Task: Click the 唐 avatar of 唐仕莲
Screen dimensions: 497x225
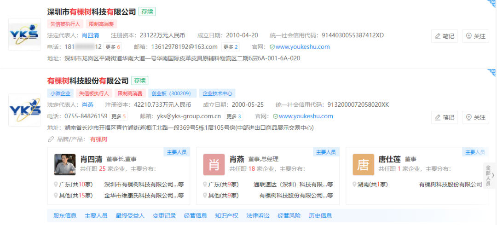Action: pyautogui.click(x=363, y=164)
